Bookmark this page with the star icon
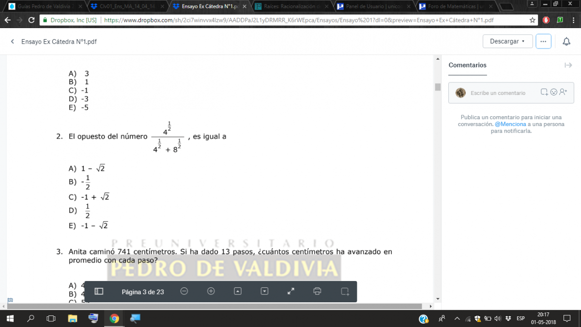This screenshot has width=581, height=327. (x=533, y=20)
